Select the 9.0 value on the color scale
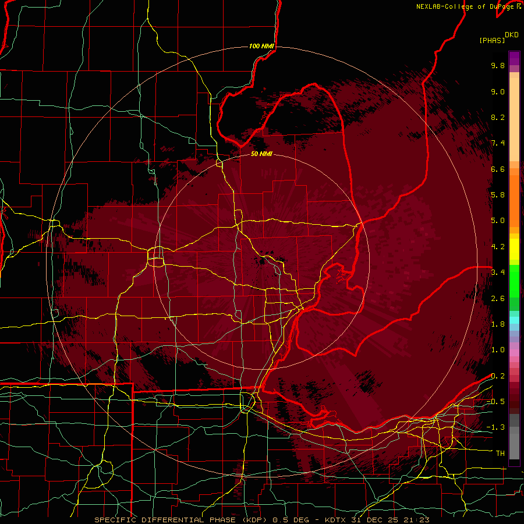The width and height of the screenshot is (524, 524). 498,91
